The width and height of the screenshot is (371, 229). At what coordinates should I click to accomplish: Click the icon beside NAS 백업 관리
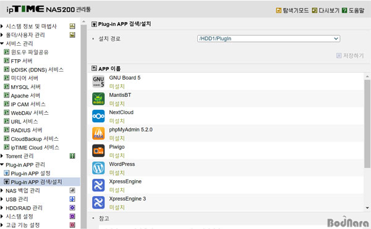[72, 190]
